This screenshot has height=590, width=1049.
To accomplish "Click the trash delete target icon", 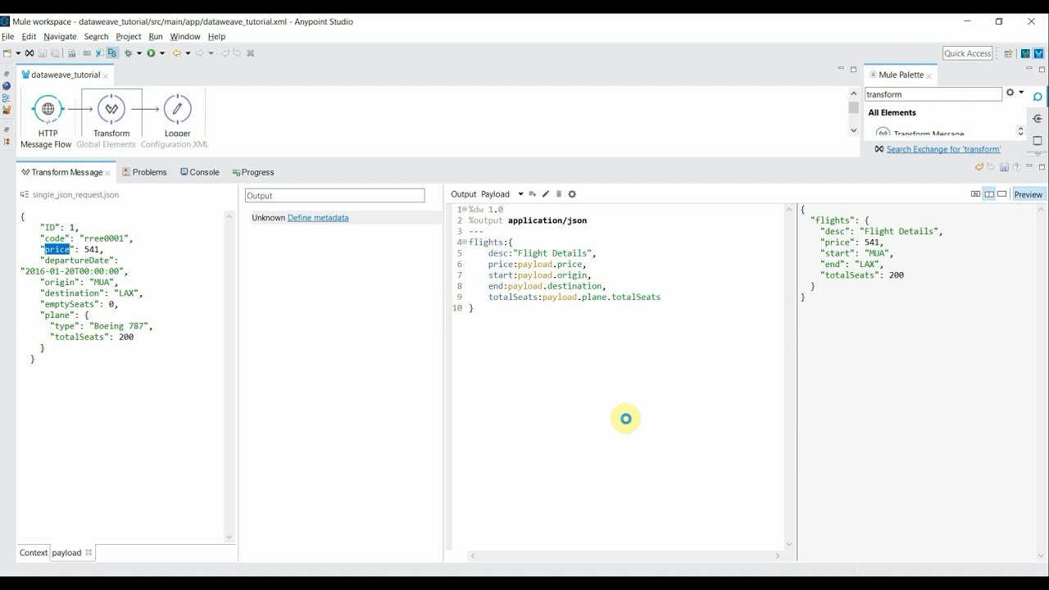I will pos(559,194).
